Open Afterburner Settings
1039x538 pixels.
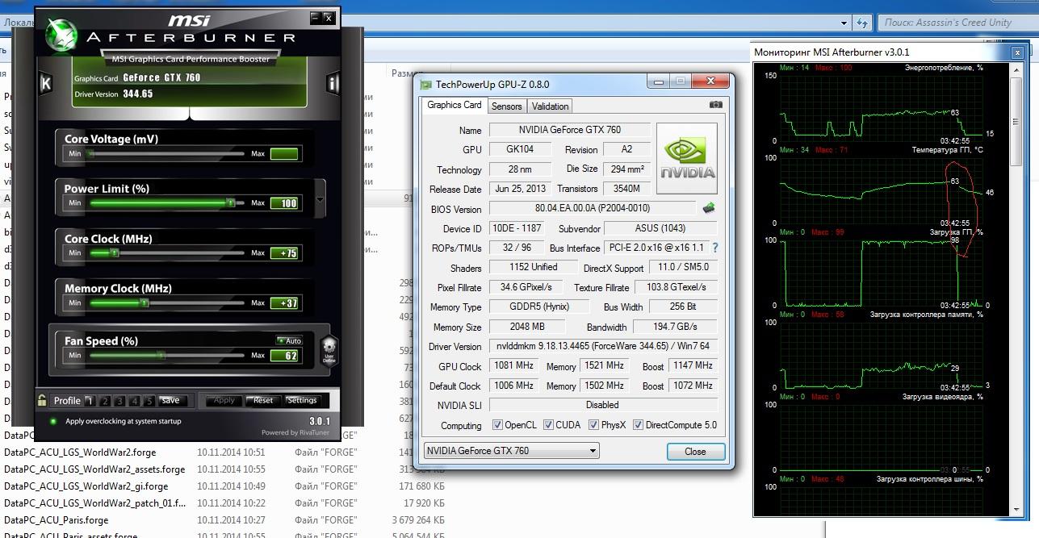tap(302, 400)
